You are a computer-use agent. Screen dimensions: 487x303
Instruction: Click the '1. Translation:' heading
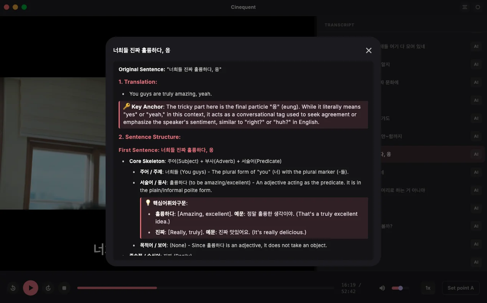(138, 82)
